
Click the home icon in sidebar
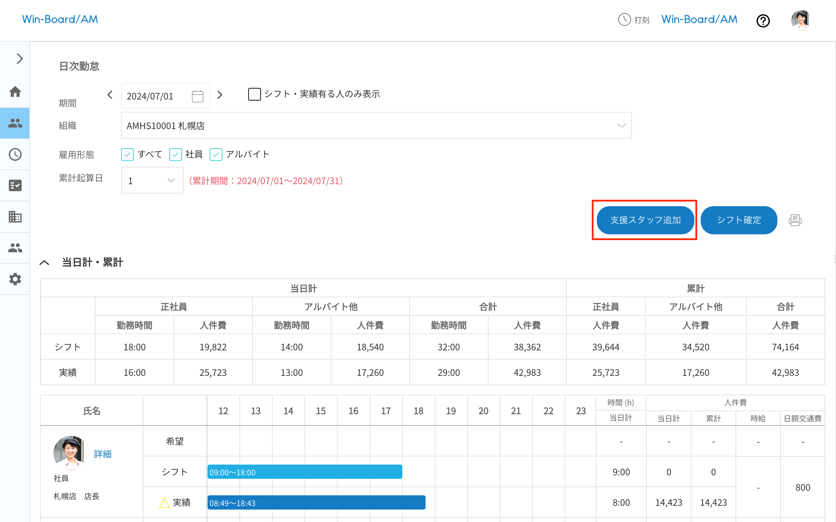15,92
